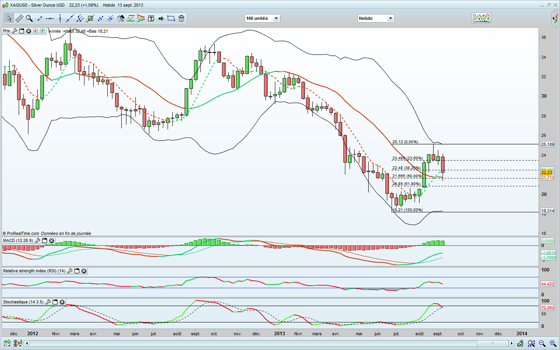Expand the Hebdo timeframe dropdown
The width and height of the screenshot is (560, 350).
pyautogui.click(x=390, y=18)
